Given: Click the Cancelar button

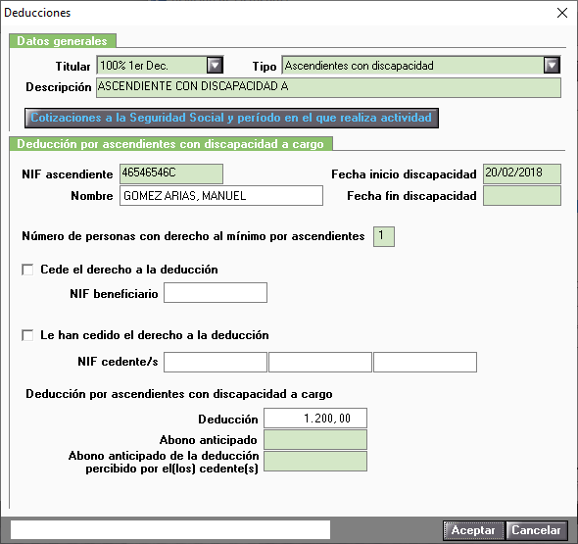Looking at the screenshot, I should 536,530.
